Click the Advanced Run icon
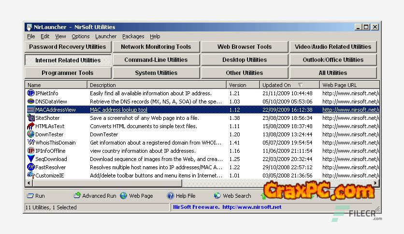This screenshot has height=234, width=404. click(77, 196)
